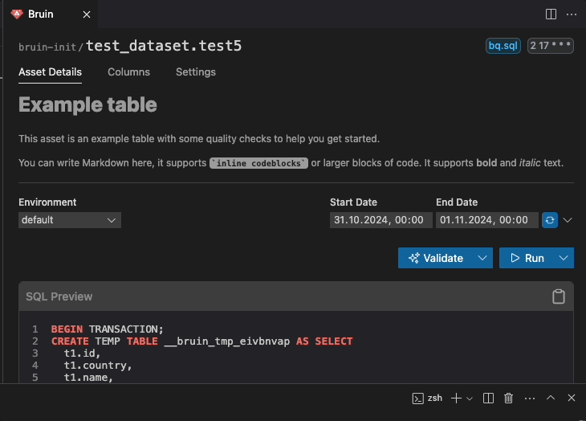Add a new terminal with plus icon
586x421 pixels.
(456, 399)
